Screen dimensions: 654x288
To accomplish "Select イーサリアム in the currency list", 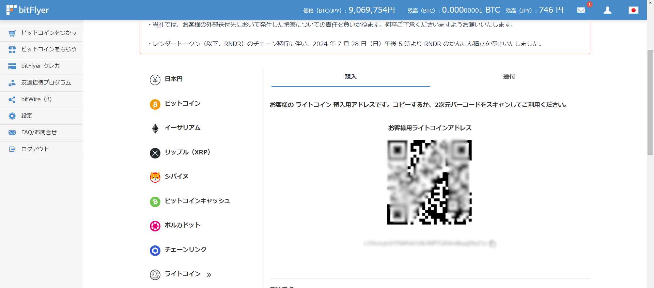I will coord(183,128).
